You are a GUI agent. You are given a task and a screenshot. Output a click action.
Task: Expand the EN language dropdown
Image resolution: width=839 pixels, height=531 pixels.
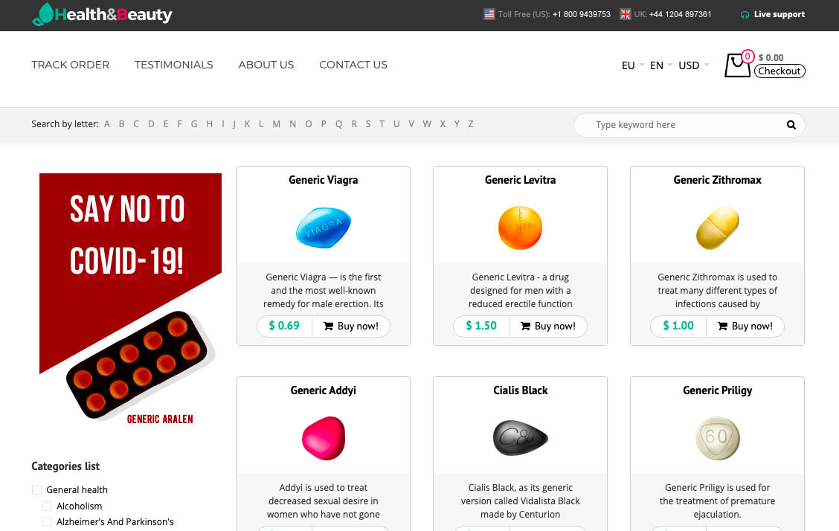click(660, 65)
